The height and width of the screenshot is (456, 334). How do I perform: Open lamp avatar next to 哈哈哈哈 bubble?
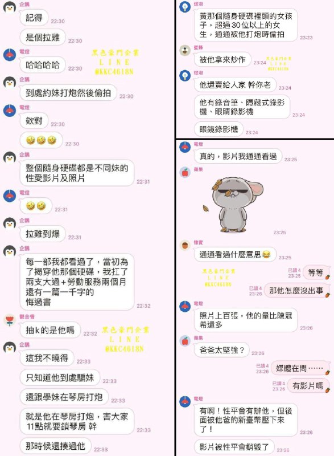[9, 55]
